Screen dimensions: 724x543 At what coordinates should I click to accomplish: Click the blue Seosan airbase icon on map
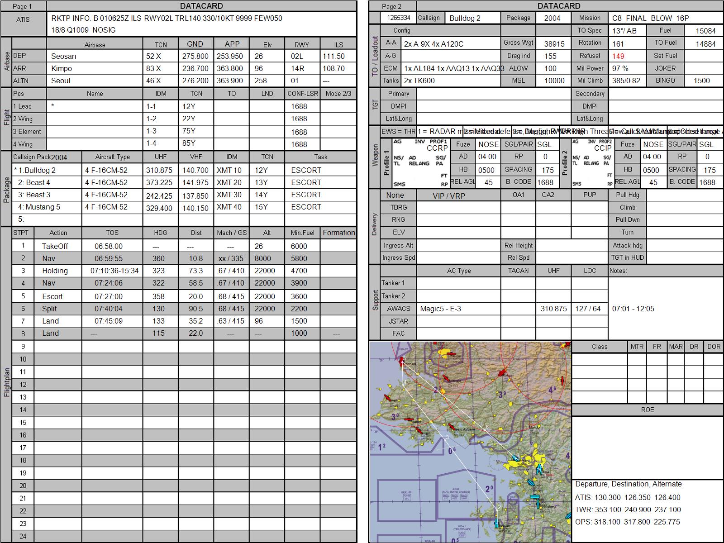497,524
